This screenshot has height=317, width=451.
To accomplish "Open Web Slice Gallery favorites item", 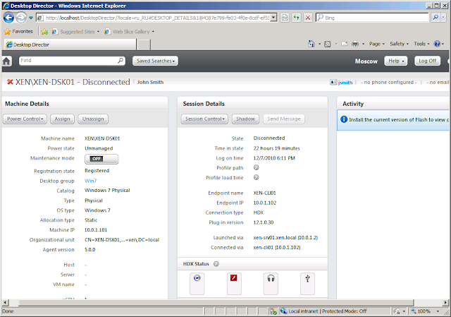I will pos(130,32).
